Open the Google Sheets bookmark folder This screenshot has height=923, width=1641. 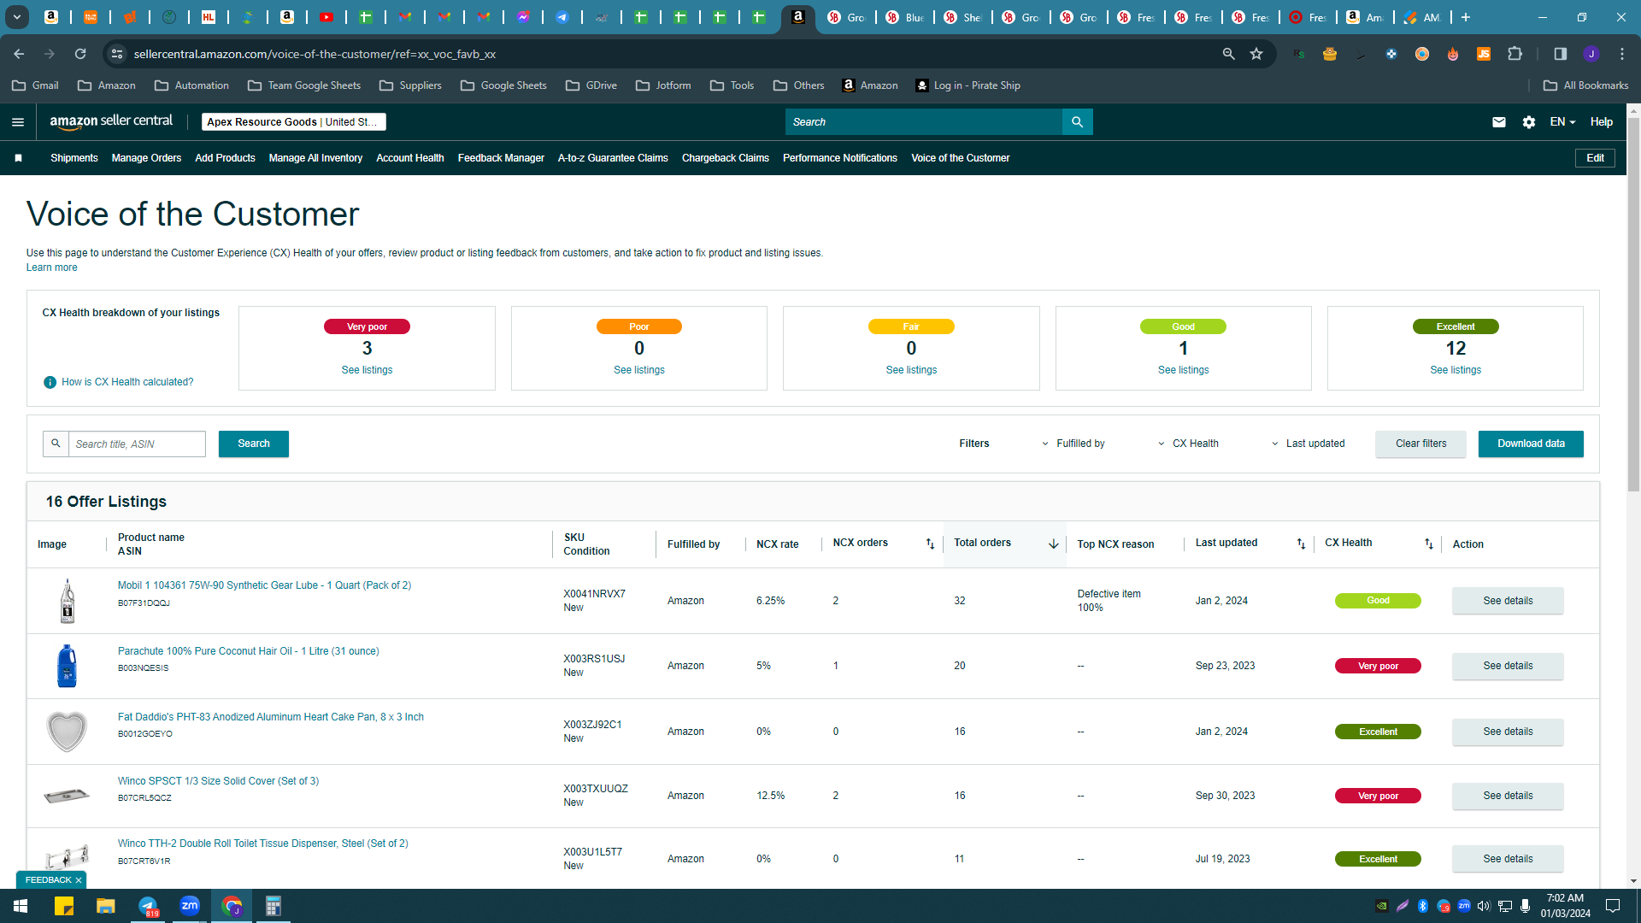point(503,85)
